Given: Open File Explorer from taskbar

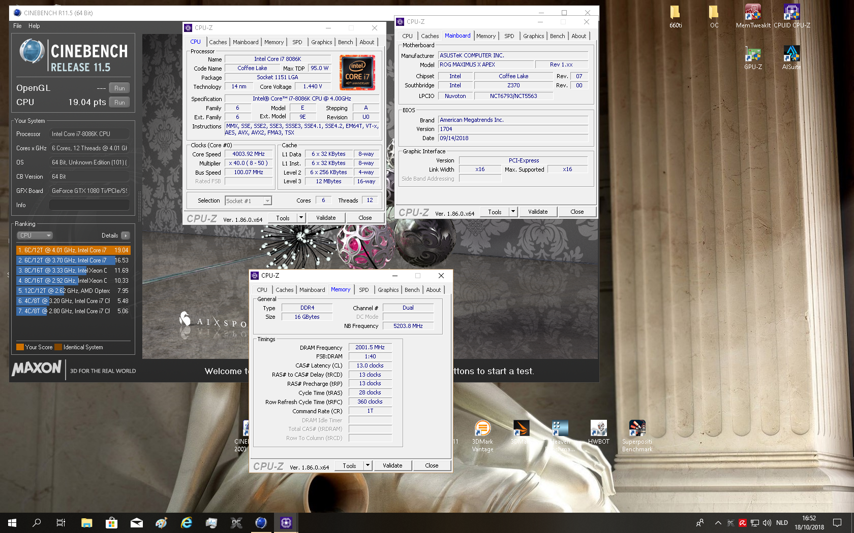Looking at the screenshot, I should pyautogui.click(x=87, y=523).
